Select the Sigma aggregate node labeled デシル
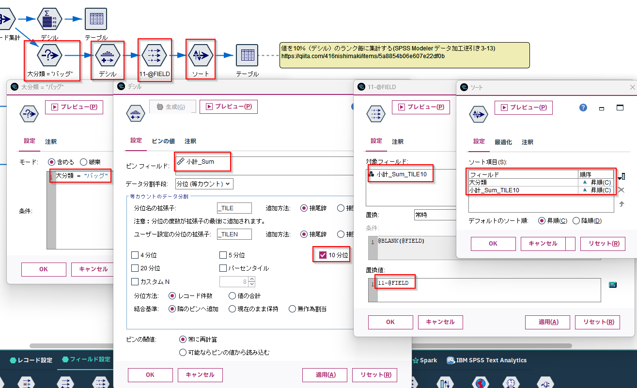 49,19
